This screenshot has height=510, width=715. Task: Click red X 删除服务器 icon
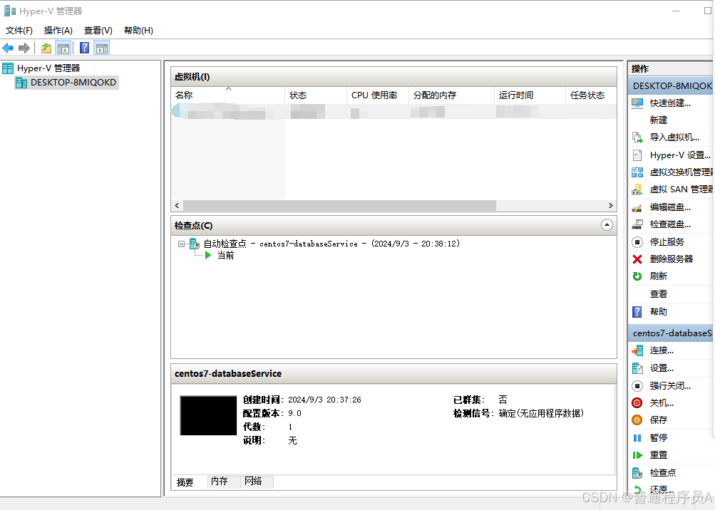637,259
